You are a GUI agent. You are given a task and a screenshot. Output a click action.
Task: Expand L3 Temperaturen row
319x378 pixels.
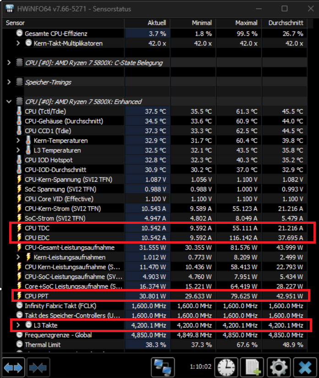point(18,150)
